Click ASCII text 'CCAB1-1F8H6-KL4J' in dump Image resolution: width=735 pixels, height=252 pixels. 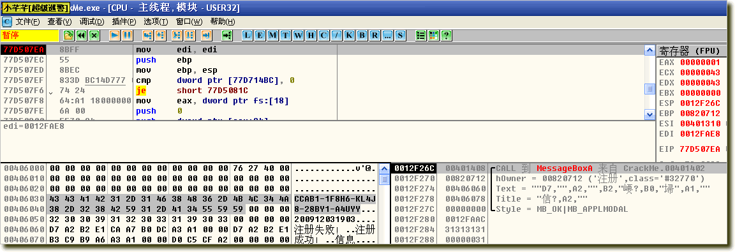(335, 198)
